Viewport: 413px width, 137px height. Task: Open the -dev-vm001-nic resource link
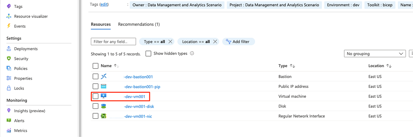tap(138, 116)
